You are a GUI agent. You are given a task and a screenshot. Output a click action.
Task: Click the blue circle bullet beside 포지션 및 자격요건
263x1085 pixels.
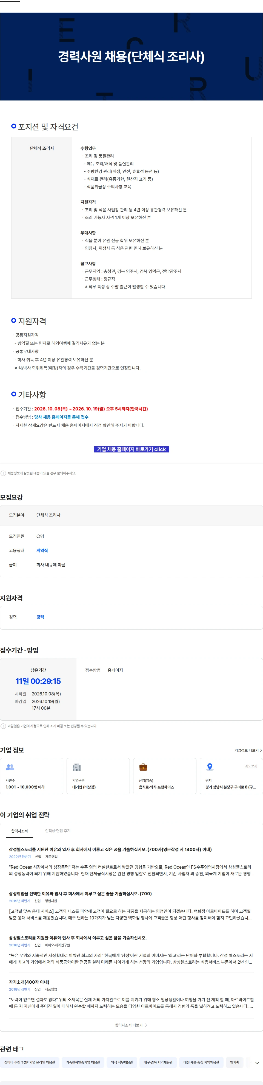(x=14, y=126)
